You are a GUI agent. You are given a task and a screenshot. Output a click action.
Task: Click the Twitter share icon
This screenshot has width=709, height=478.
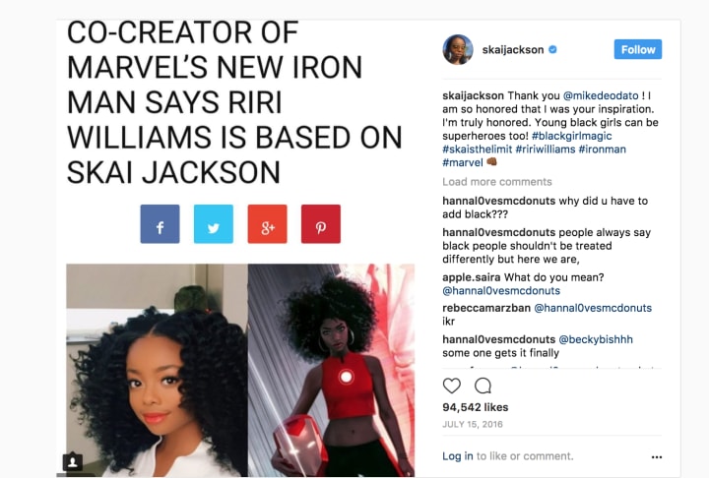click(214, 224)
